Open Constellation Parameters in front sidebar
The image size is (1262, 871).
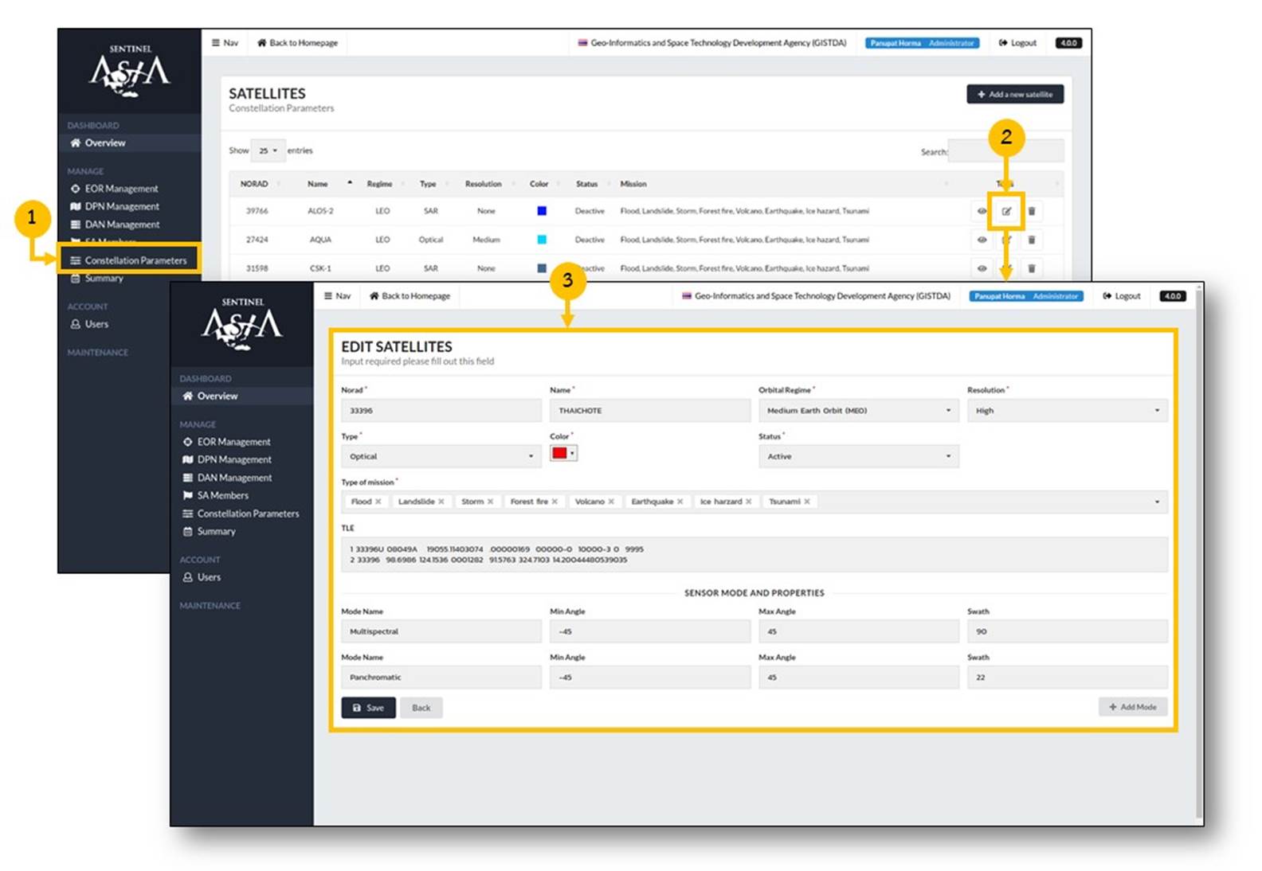pos(248,514)
